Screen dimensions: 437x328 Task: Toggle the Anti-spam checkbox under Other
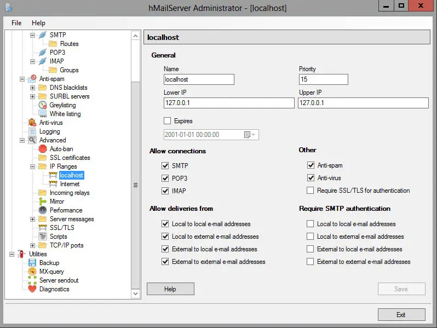311,165
